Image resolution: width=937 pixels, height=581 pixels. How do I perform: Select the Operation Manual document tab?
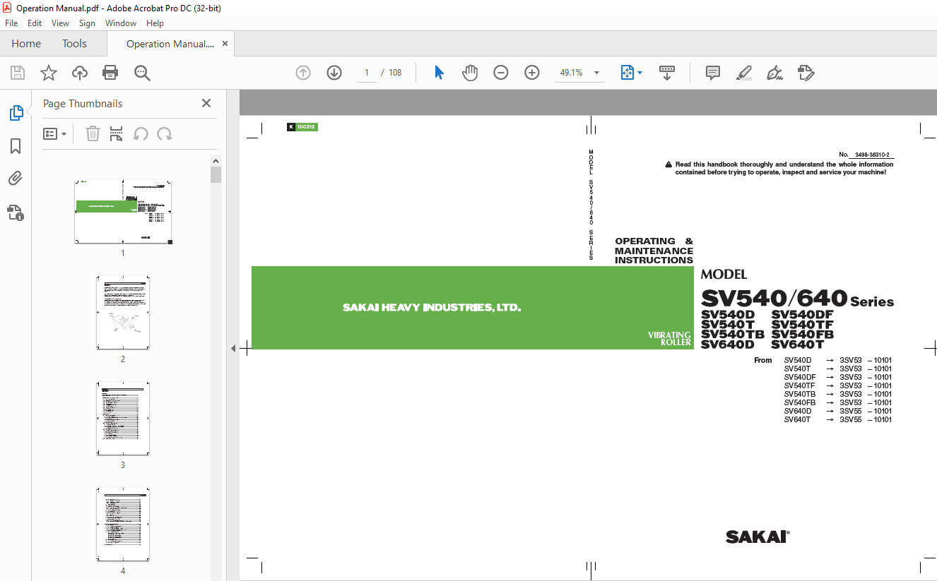[170, 44]
